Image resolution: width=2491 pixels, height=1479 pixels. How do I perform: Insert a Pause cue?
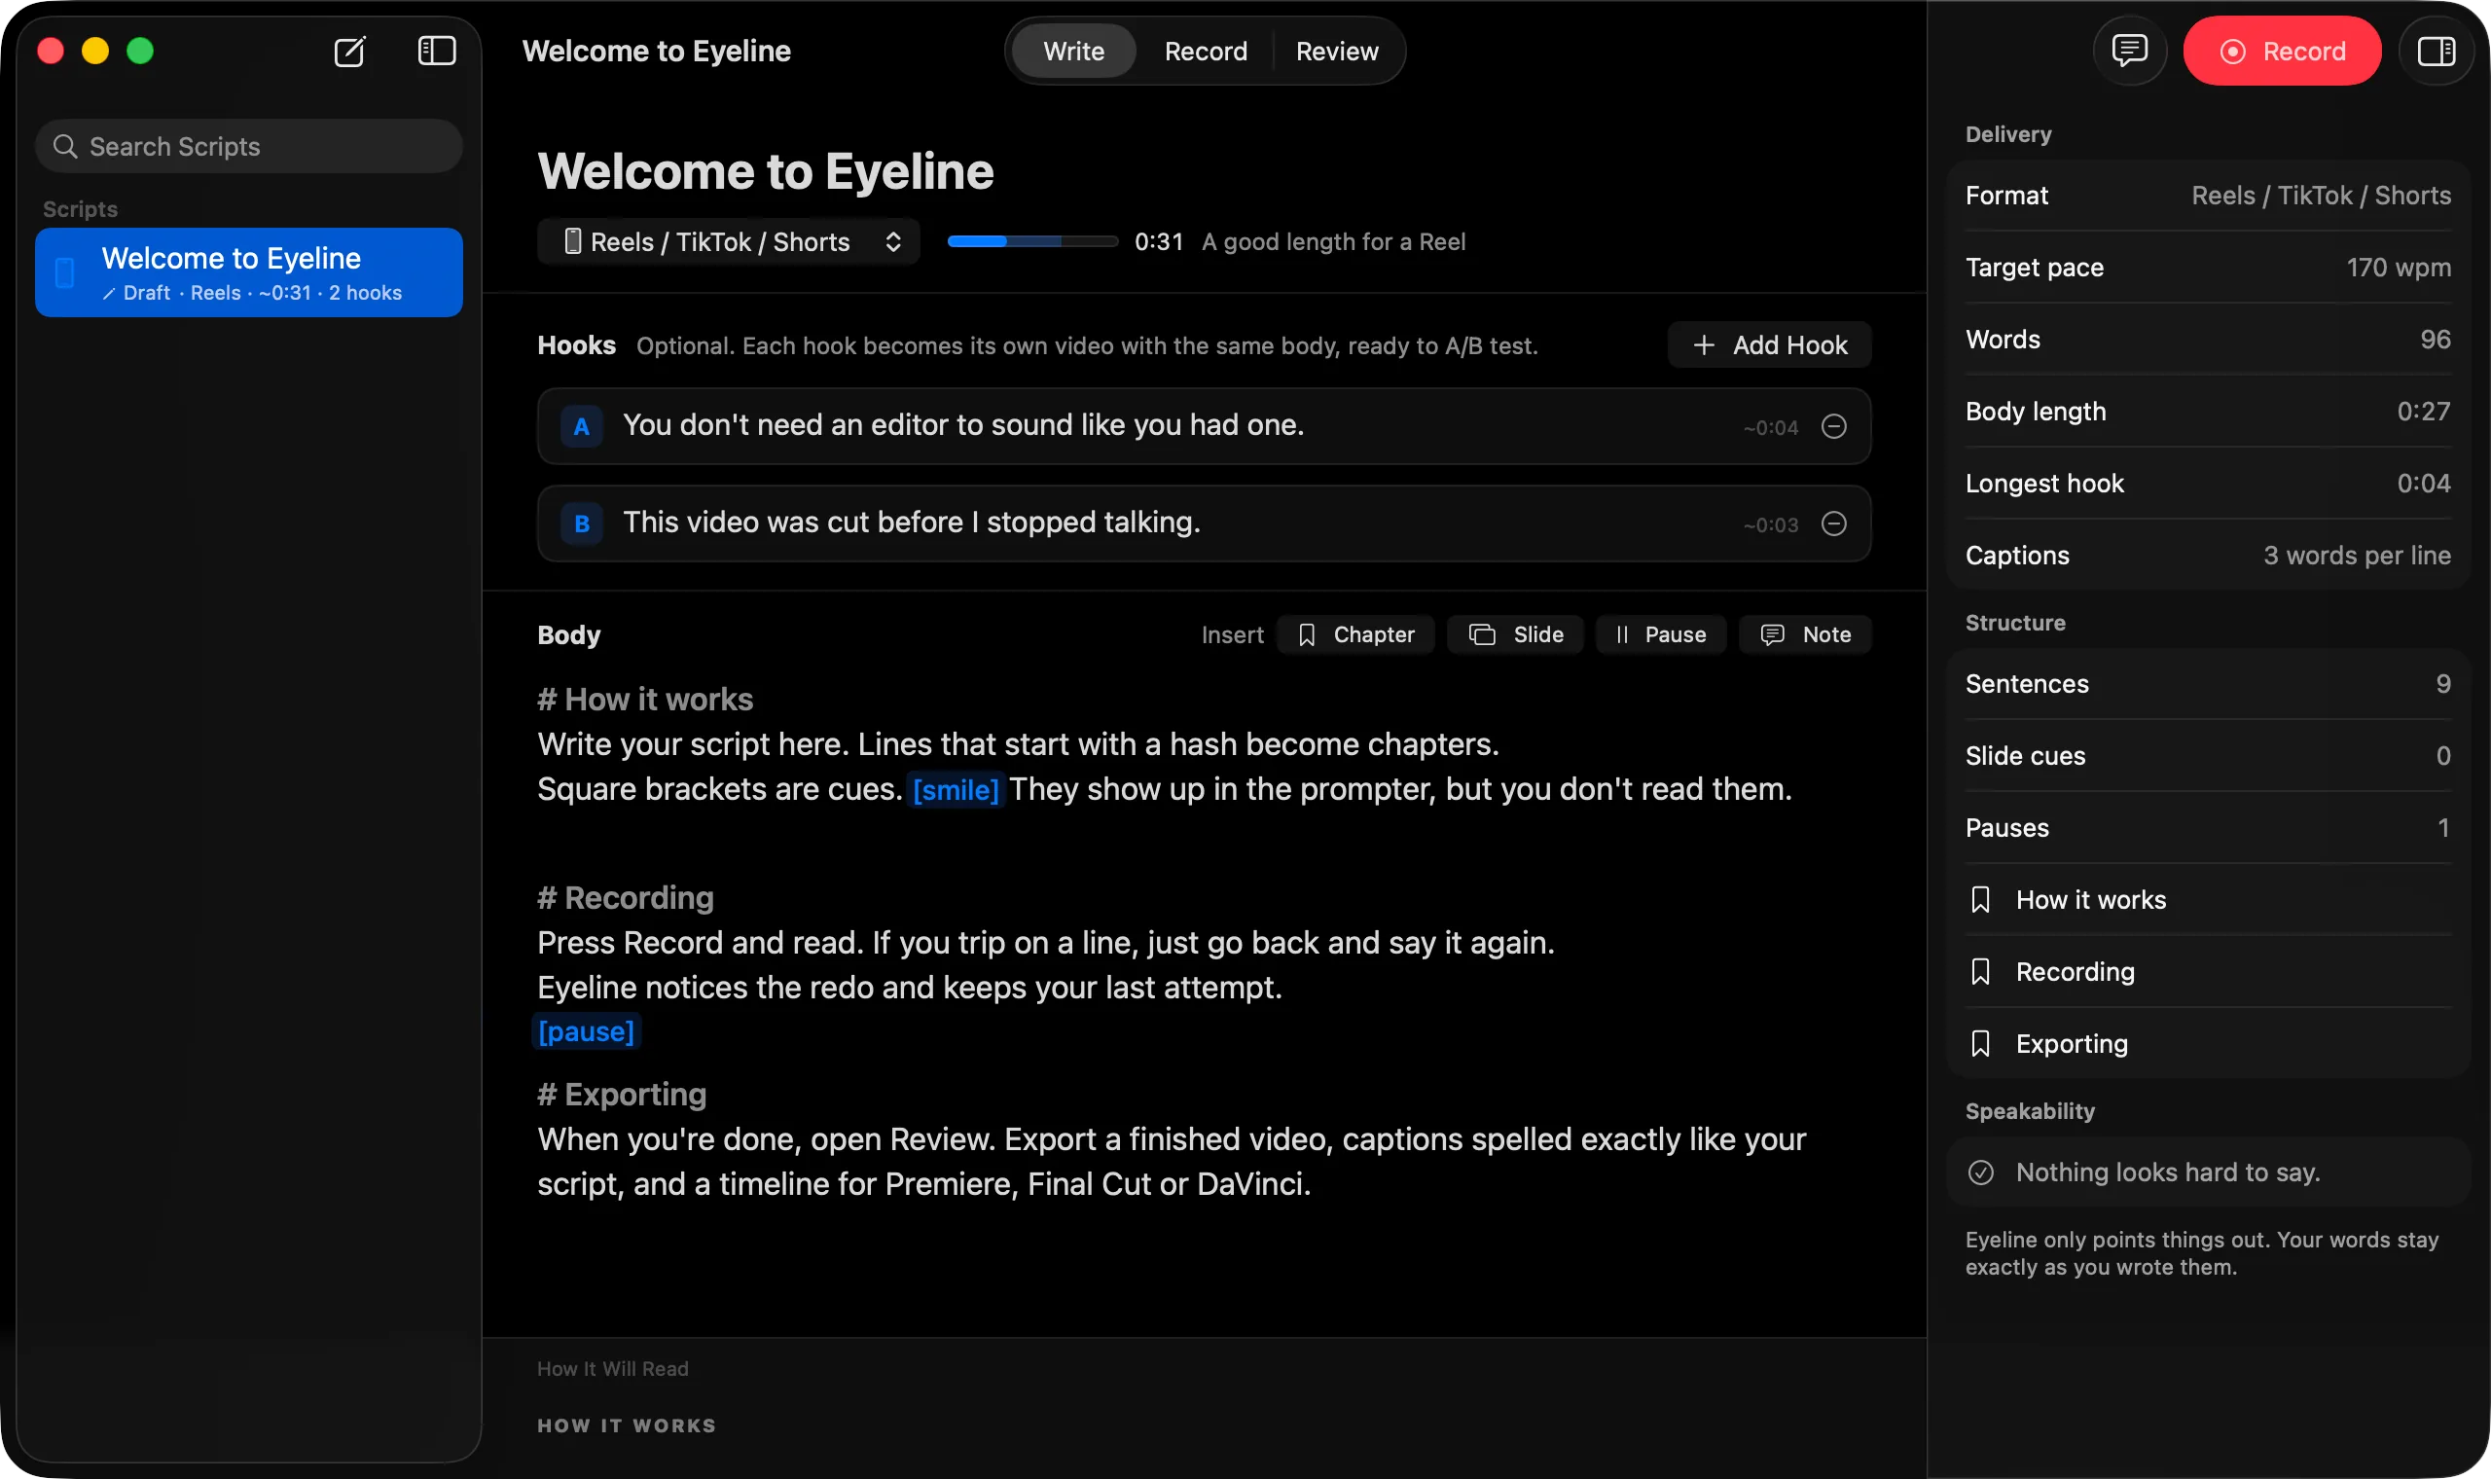click(x=1661, y=634)
